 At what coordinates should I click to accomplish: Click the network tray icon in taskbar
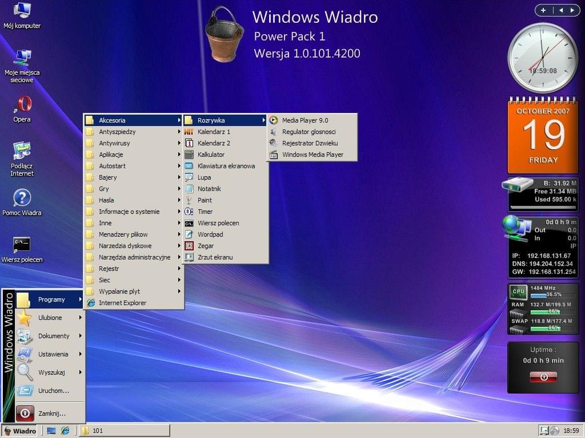point(544,431)
